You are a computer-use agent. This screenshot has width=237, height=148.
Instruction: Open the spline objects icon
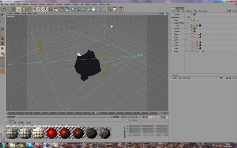[x=78, y=9]
